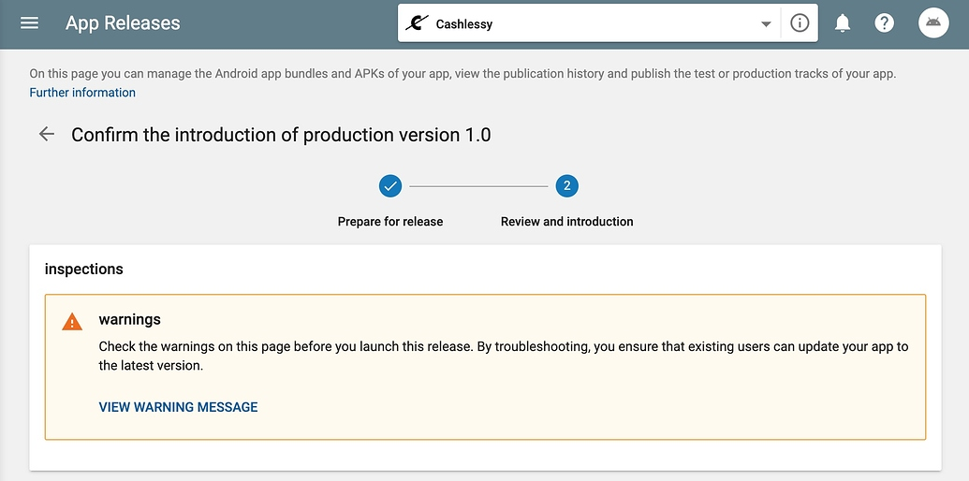Click the Cashlessy app name field

[x=463, y=24]
